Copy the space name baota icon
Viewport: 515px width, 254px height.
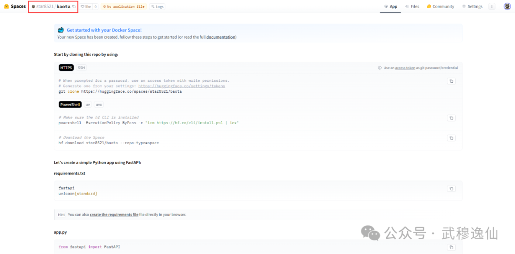pos(74,7)
